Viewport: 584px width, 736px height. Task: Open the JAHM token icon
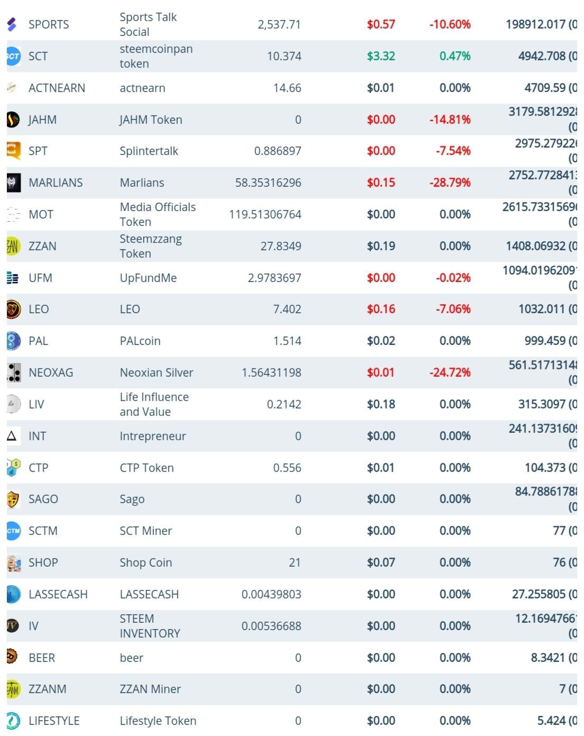pyautogui.click(x=13, y=120)
